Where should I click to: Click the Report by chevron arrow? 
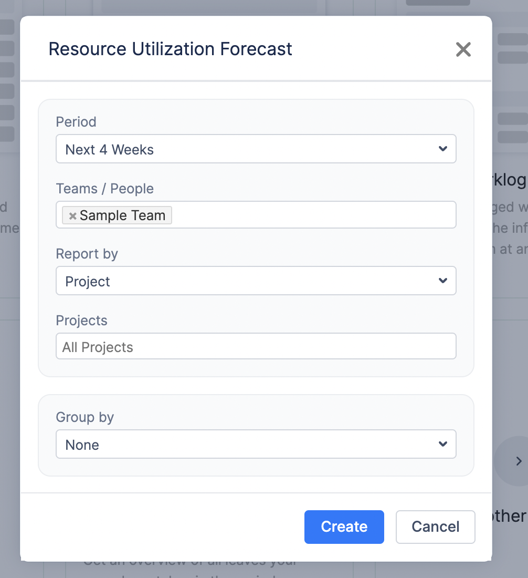[x=442, y=281]
